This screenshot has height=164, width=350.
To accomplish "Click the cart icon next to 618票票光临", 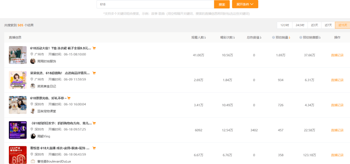I will 69,98.
